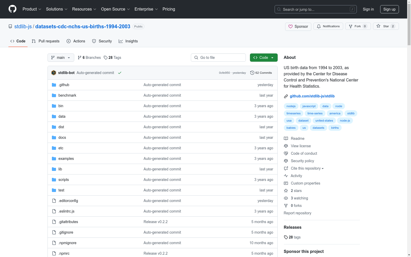Click the Search or jump to field
The width and height of the screenshot is (411, 257).
316,9
